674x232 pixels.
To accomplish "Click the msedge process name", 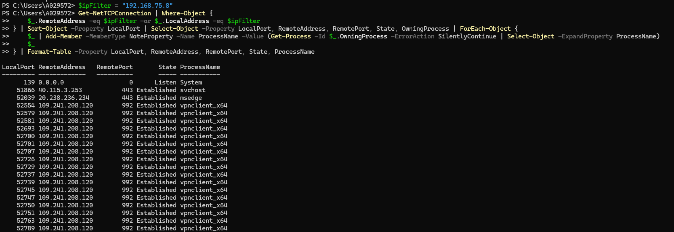I will click(191, 98).
